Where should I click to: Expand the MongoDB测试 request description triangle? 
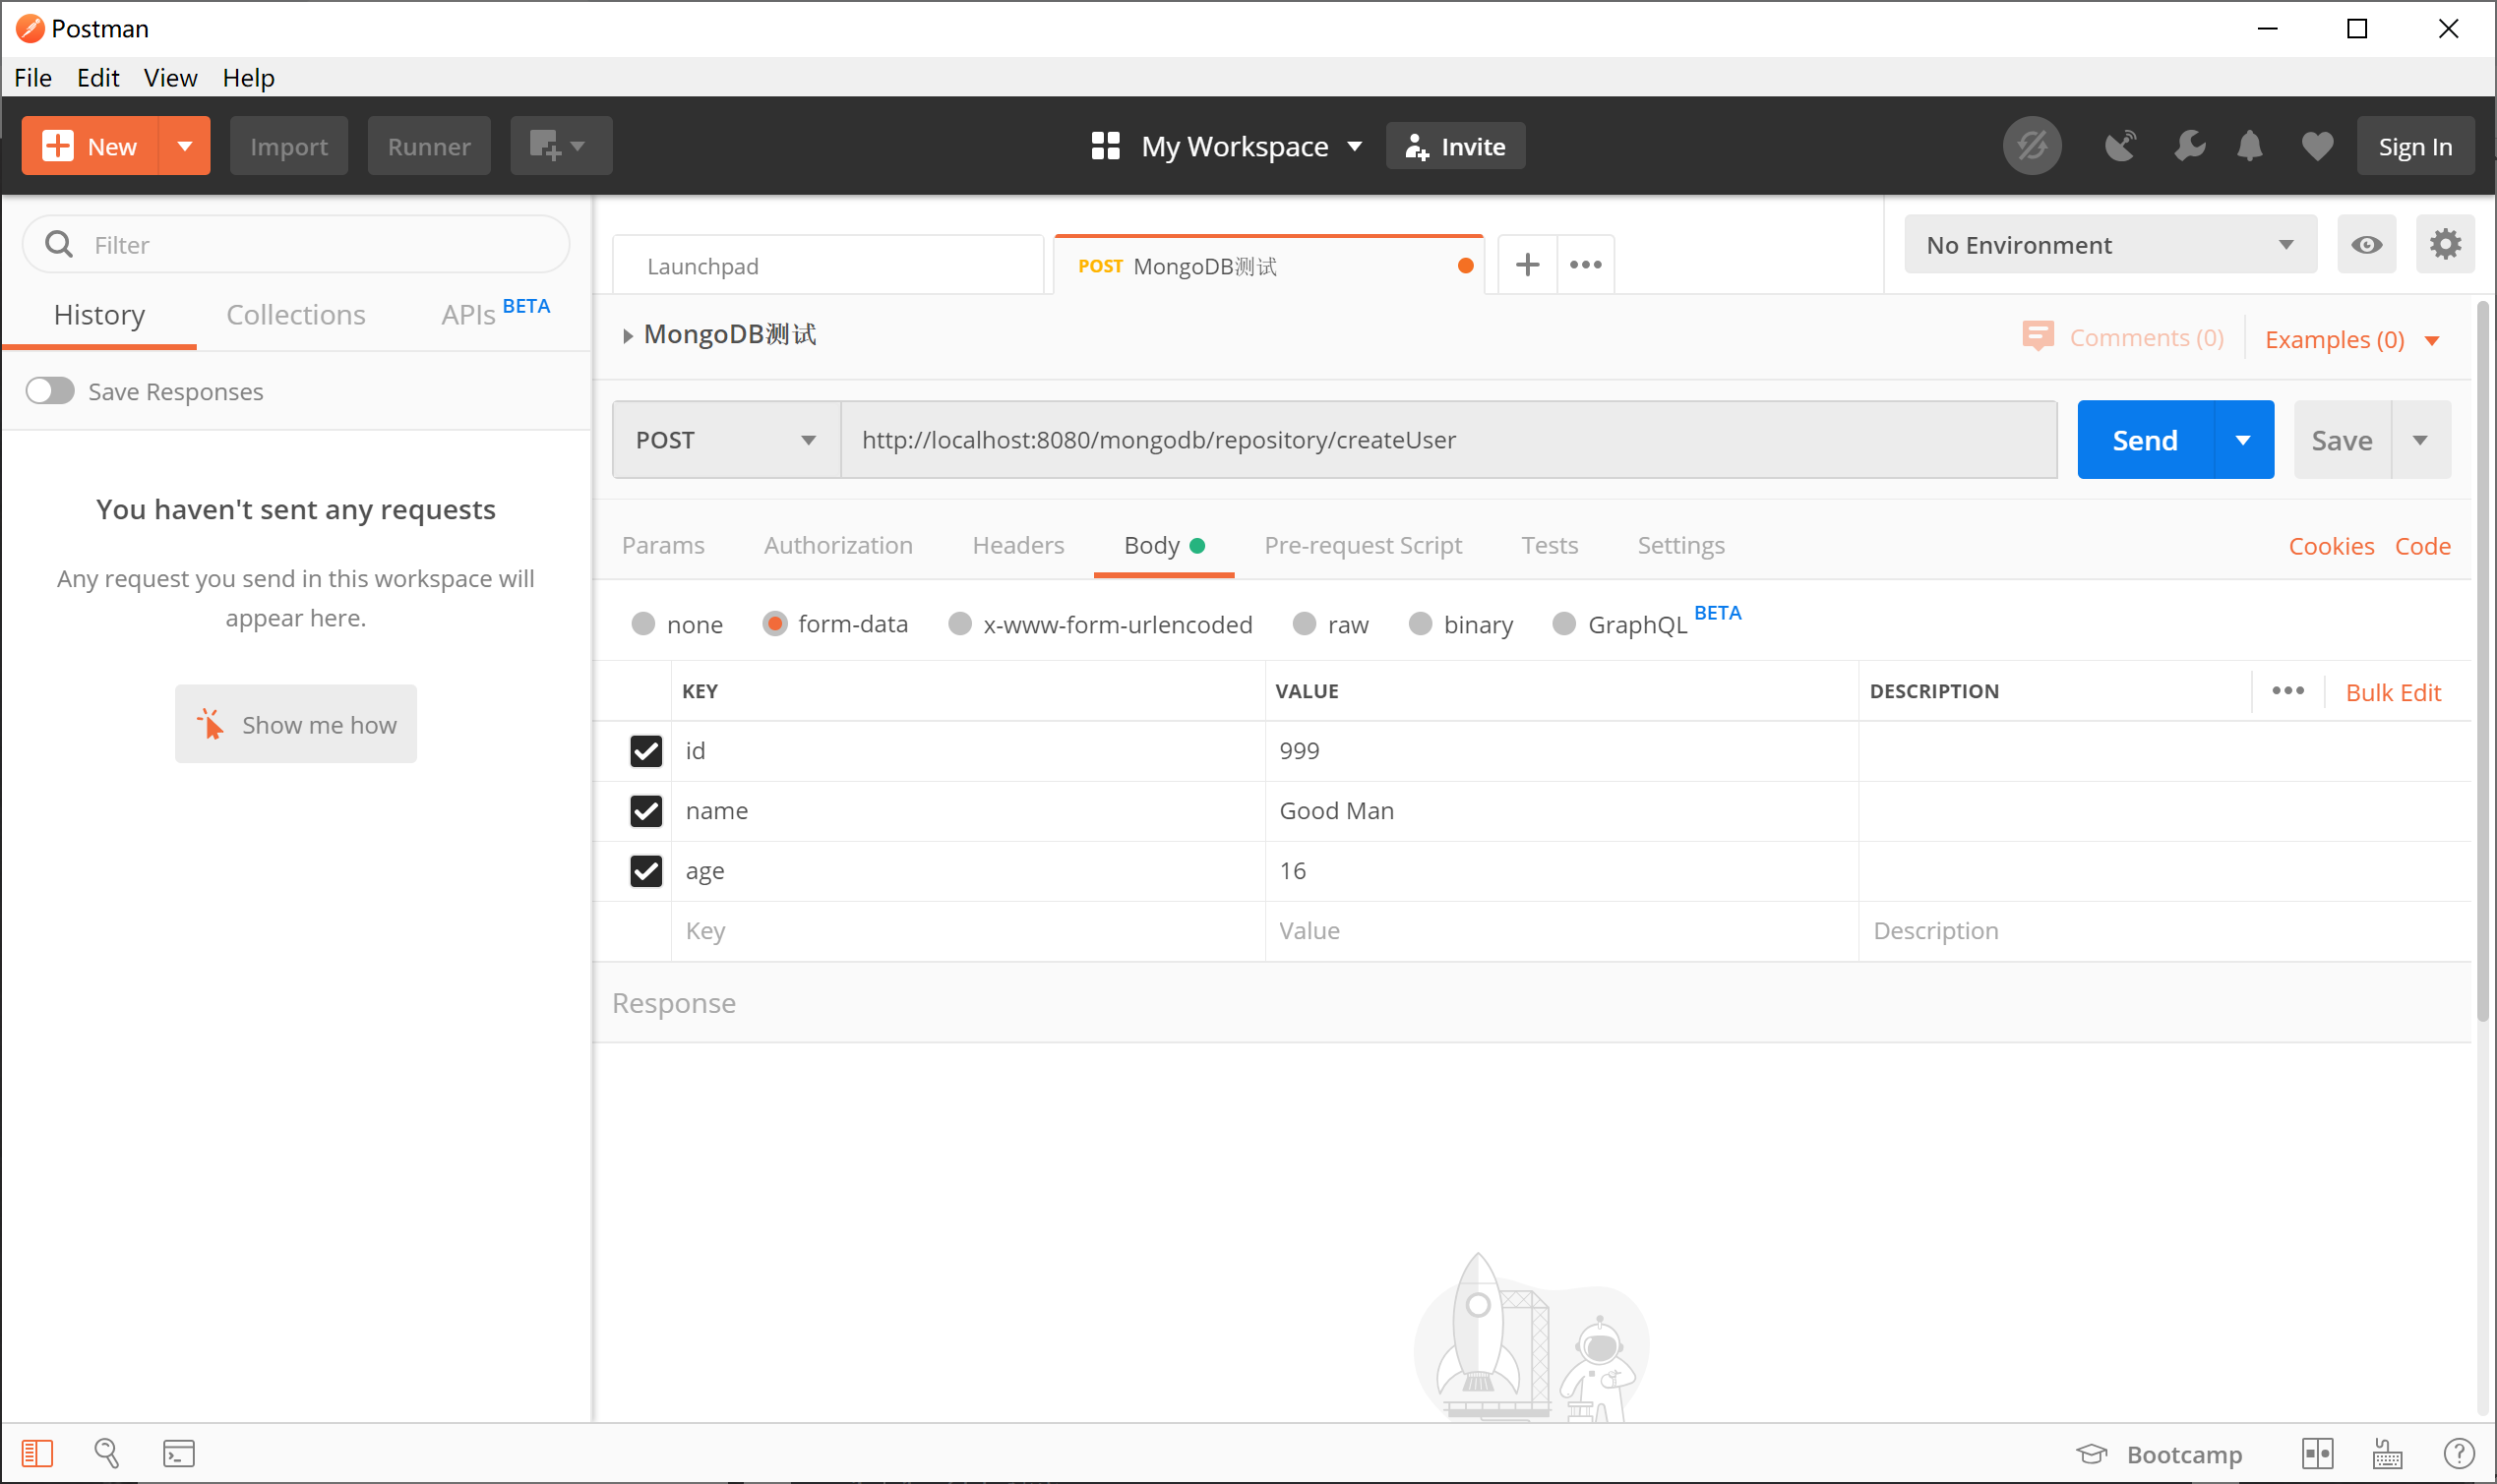628,336
